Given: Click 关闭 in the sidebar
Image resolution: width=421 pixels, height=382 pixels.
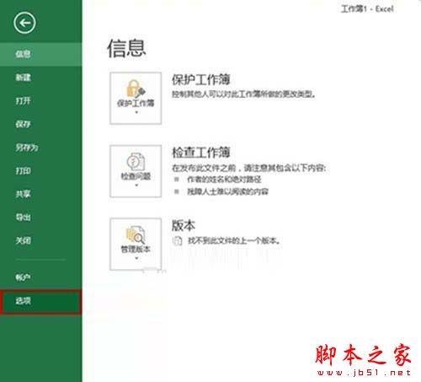Looking at the screenshot, I should click(41, 240).
